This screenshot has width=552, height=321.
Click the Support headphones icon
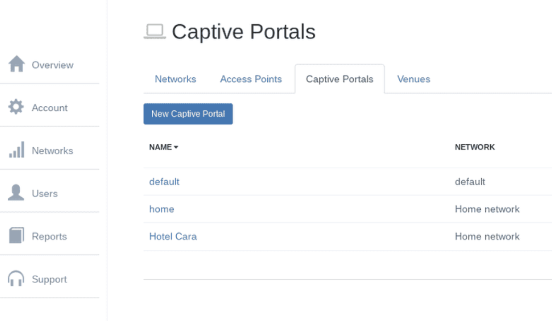pos(16,279)
